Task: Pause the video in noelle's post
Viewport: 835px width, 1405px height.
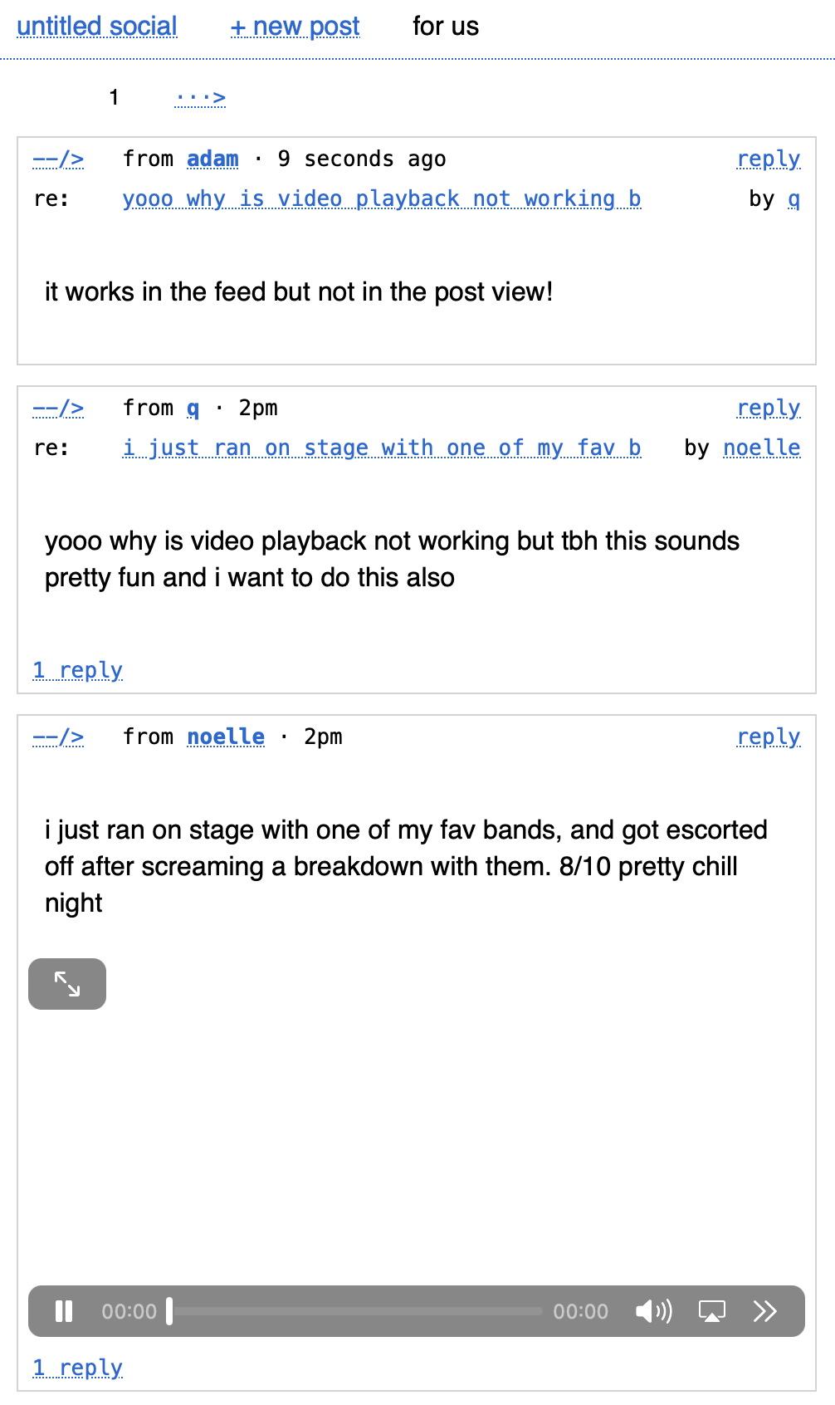Action: 64,1311
